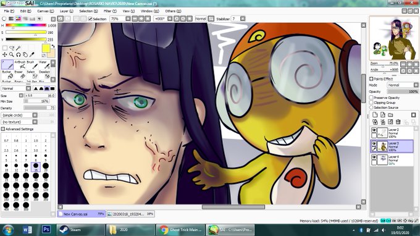Zoom out with minus button in top toolbar

coord(135,19)
